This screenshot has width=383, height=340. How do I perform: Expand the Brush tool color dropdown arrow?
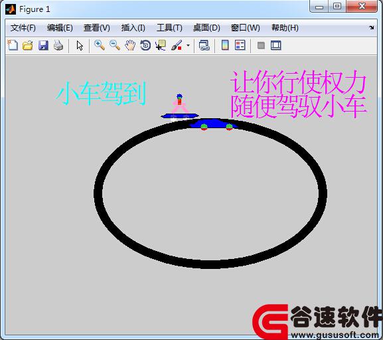click(x=188, y=45)
